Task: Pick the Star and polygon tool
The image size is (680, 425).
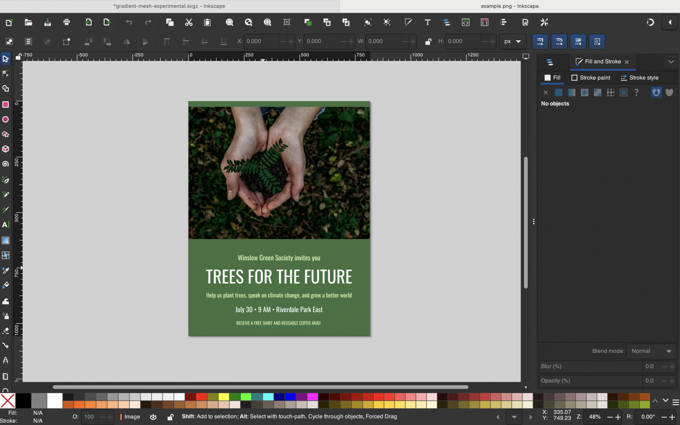Action: point(6,134)
